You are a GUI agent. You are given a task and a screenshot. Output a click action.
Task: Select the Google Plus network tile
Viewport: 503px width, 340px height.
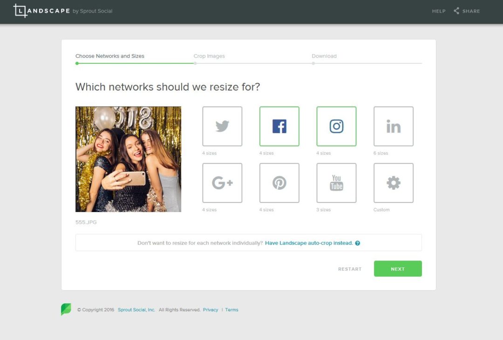(x=222, y=183)
